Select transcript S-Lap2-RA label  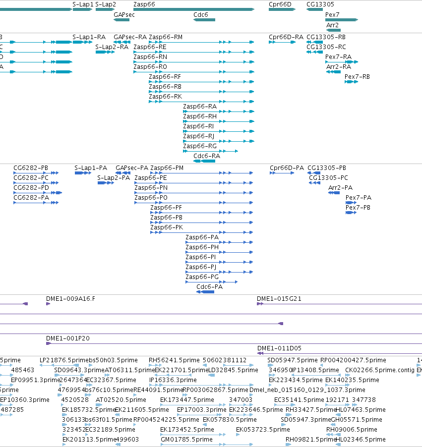coord(112,47)
